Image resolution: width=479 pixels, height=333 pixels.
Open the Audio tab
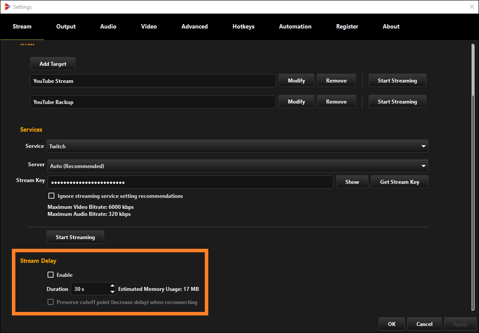[109, 26]
